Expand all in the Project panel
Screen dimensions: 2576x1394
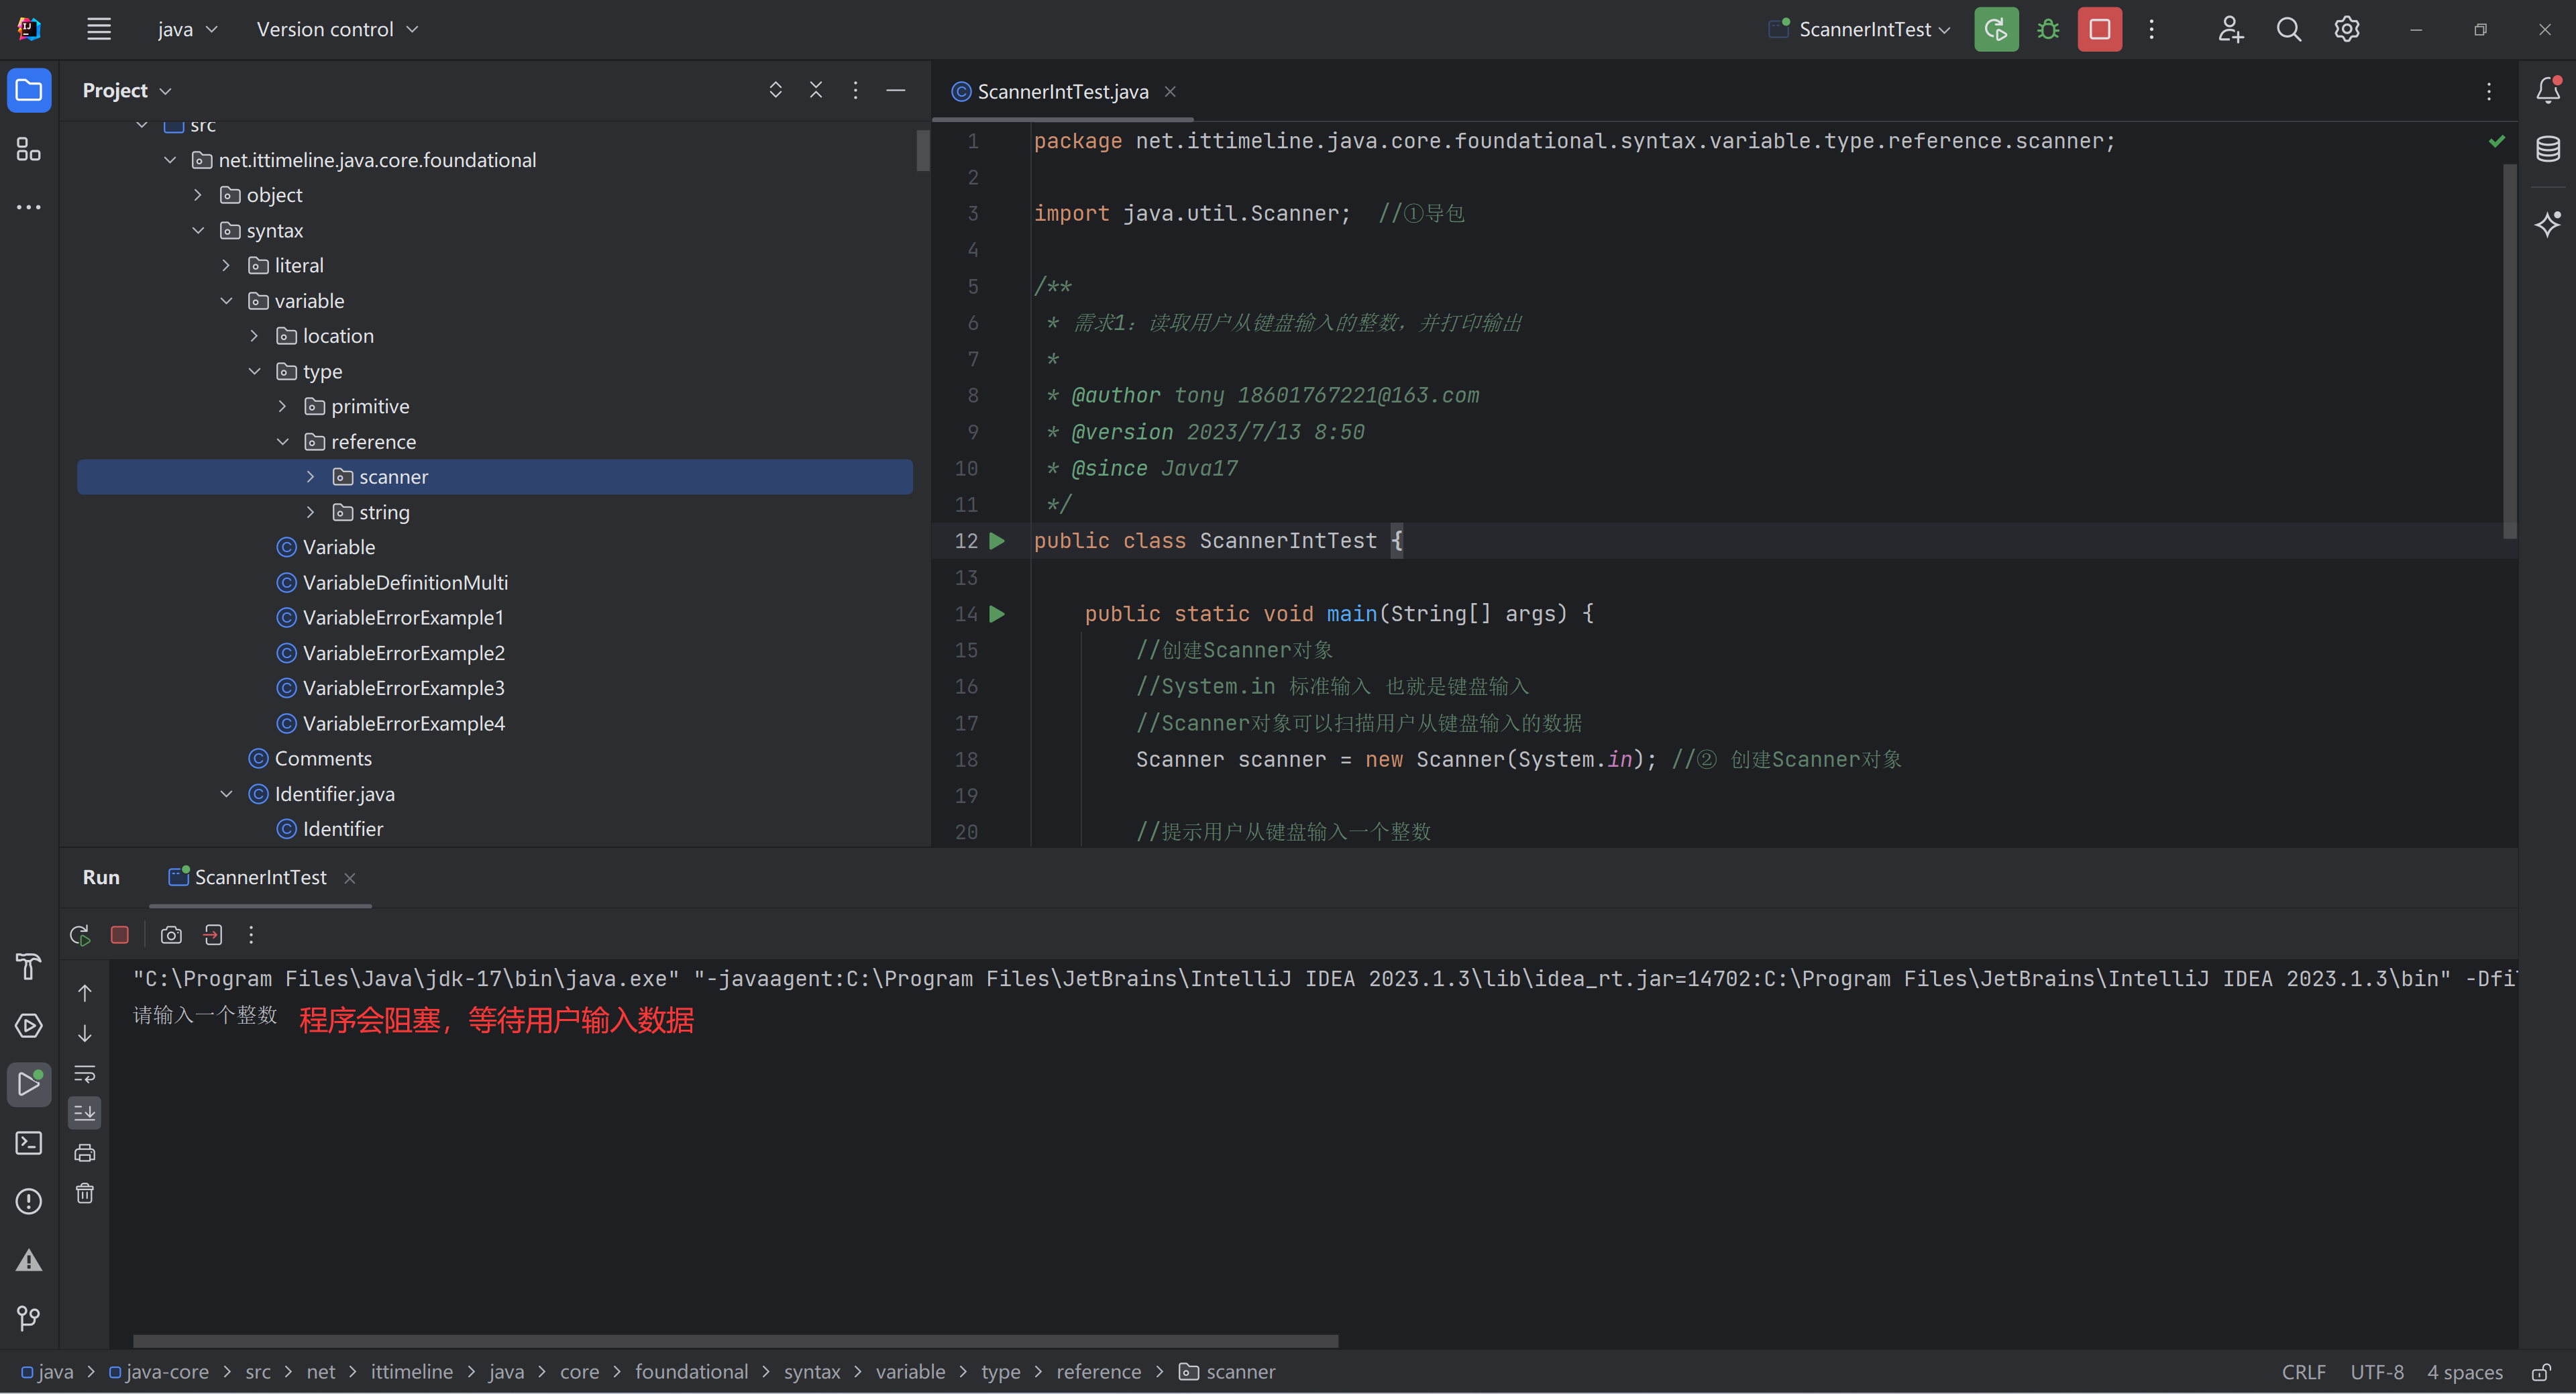tap(775, 90)
